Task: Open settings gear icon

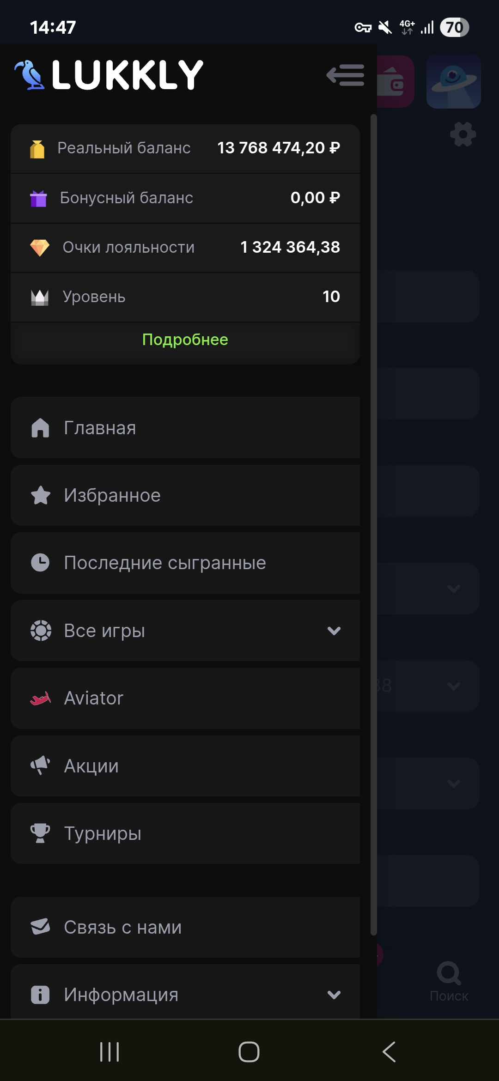Action: click(463, 134)
